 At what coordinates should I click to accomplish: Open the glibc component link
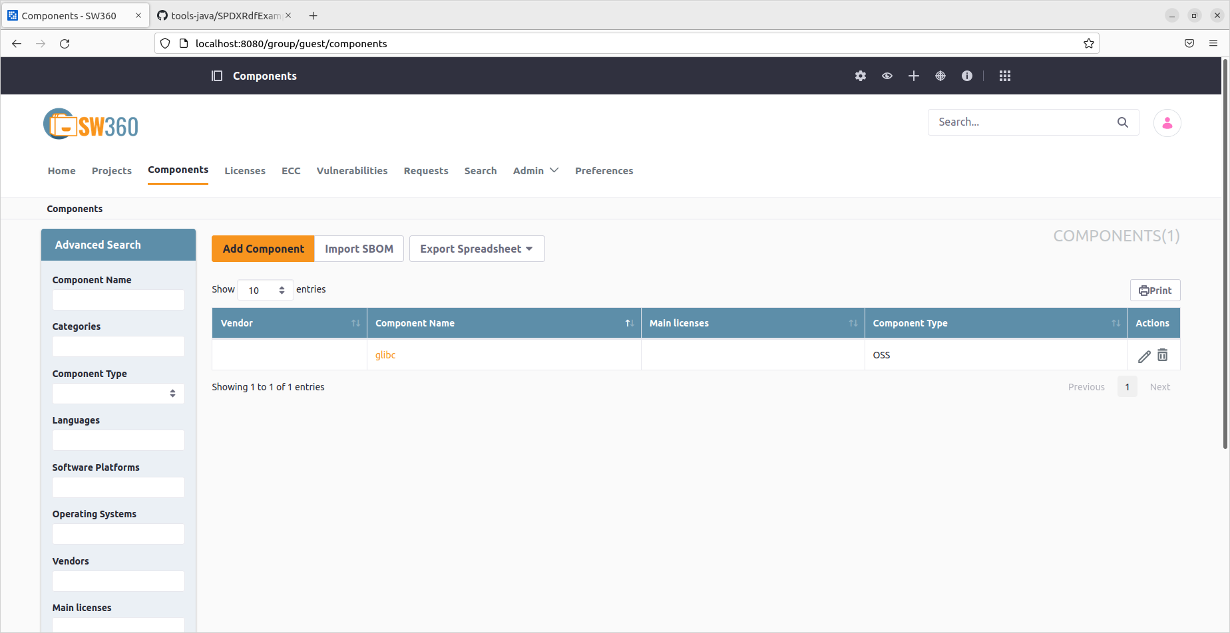click(385, 355)
